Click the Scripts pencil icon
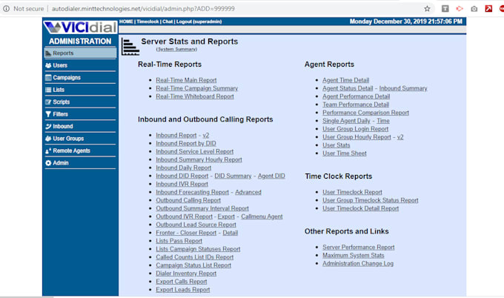The image size is (504, 298). [x=48, y=102]
